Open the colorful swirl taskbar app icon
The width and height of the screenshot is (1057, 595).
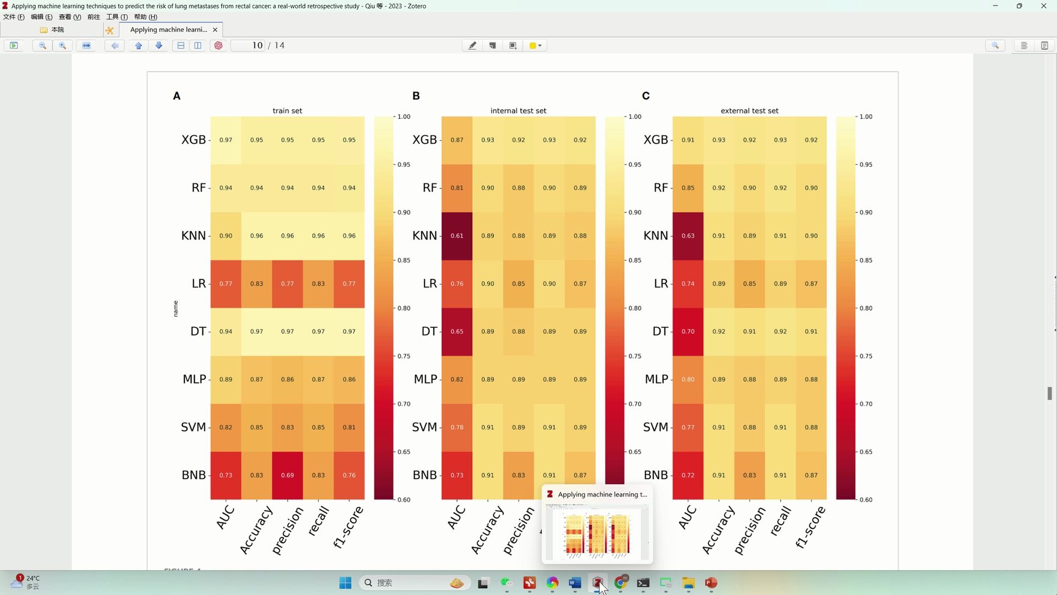tap(552, 583)
